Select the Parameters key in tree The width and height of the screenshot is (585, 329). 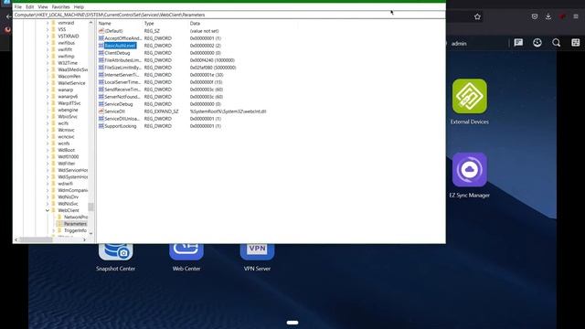tap(75, 224)
